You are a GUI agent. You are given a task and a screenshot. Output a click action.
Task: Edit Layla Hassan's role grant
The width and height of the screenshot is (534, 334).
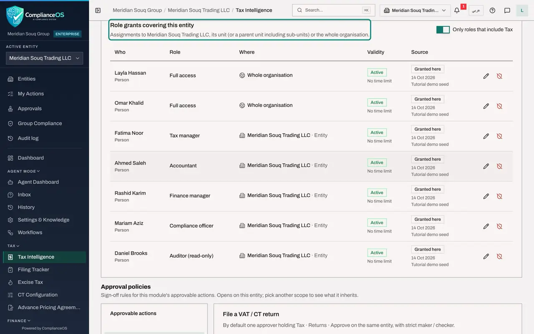tap(486, 76)
